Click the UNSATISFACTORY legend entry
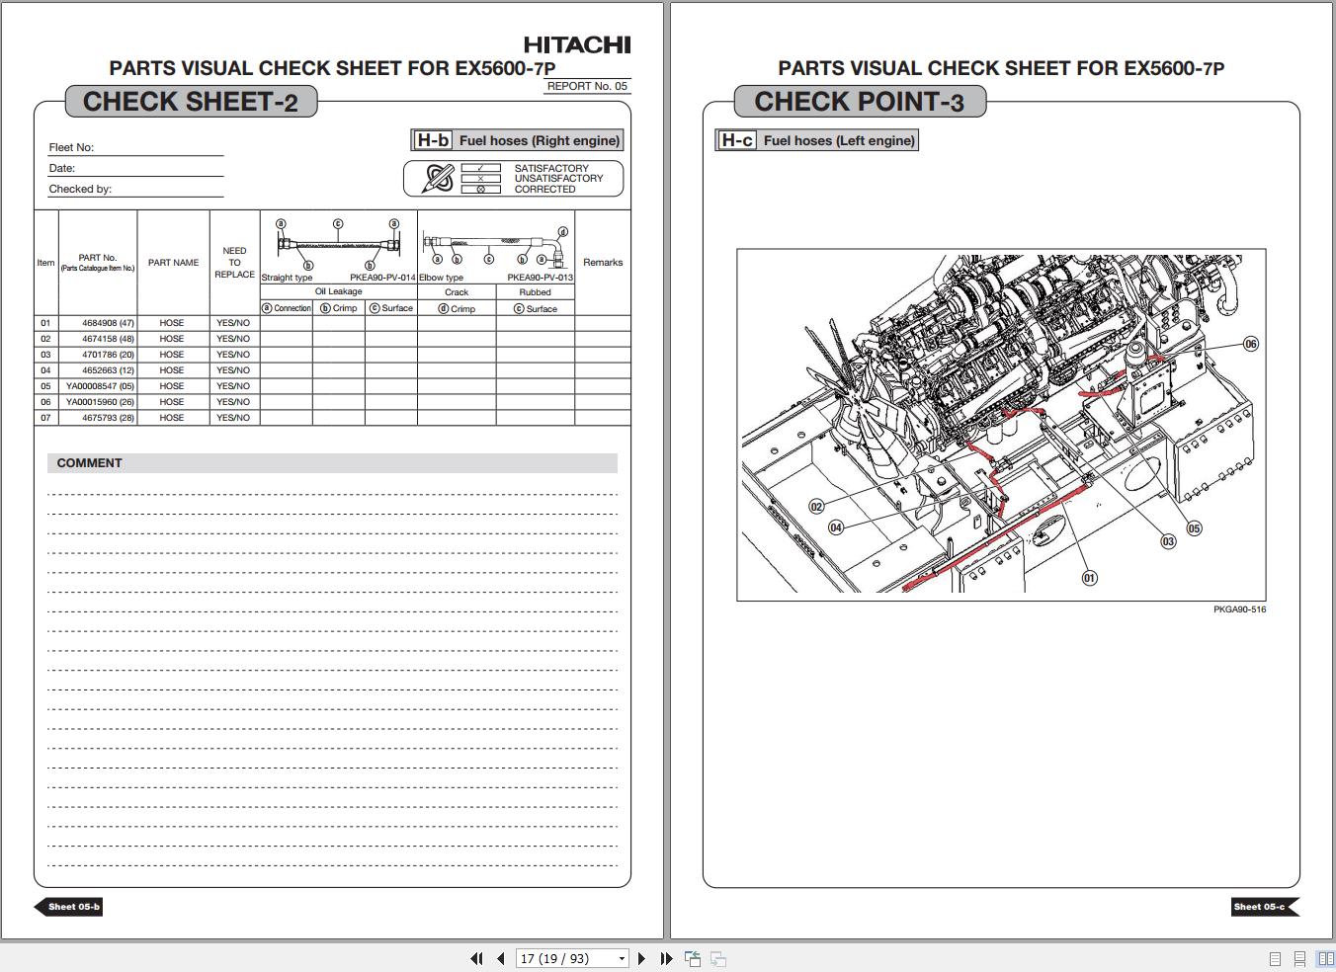This screenshot has width=1336, height=972. [558, 179]
